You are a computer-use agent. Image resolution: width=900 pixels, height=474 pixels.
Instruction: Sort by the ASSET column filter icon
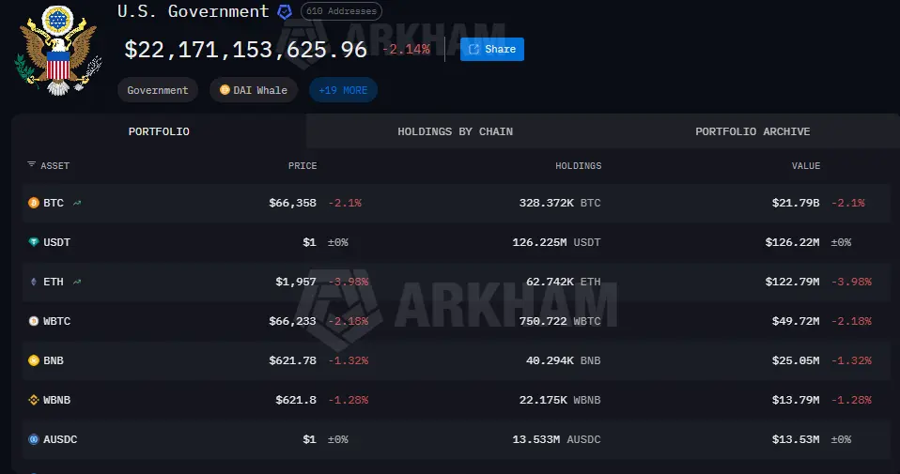(x=32, y=165)
